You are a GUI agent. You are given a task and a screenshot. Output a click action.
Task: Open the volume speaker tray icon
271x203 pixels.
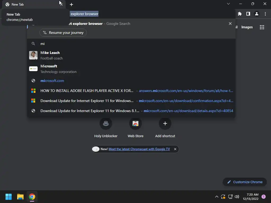click(237, 197)
